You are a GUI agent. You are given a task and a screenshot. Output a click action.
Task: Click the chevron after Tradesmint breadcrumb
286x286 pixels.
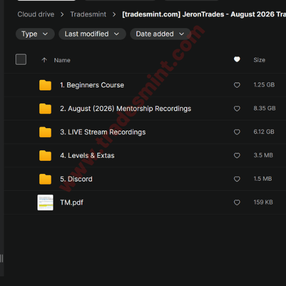coord(114,14)
